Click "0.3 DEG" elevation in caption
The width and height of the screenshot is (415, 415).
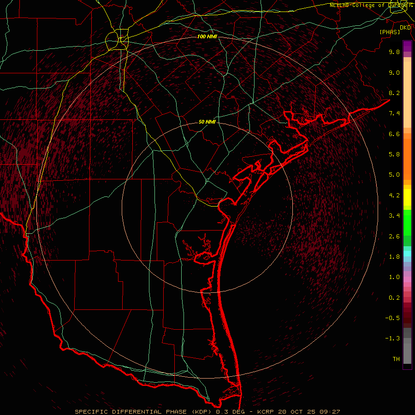pyautogui.click(x=230, y=412)
